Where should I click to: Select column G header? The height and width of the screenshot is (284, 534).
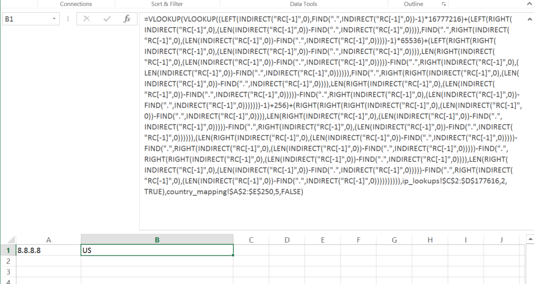tap(394, 240)
